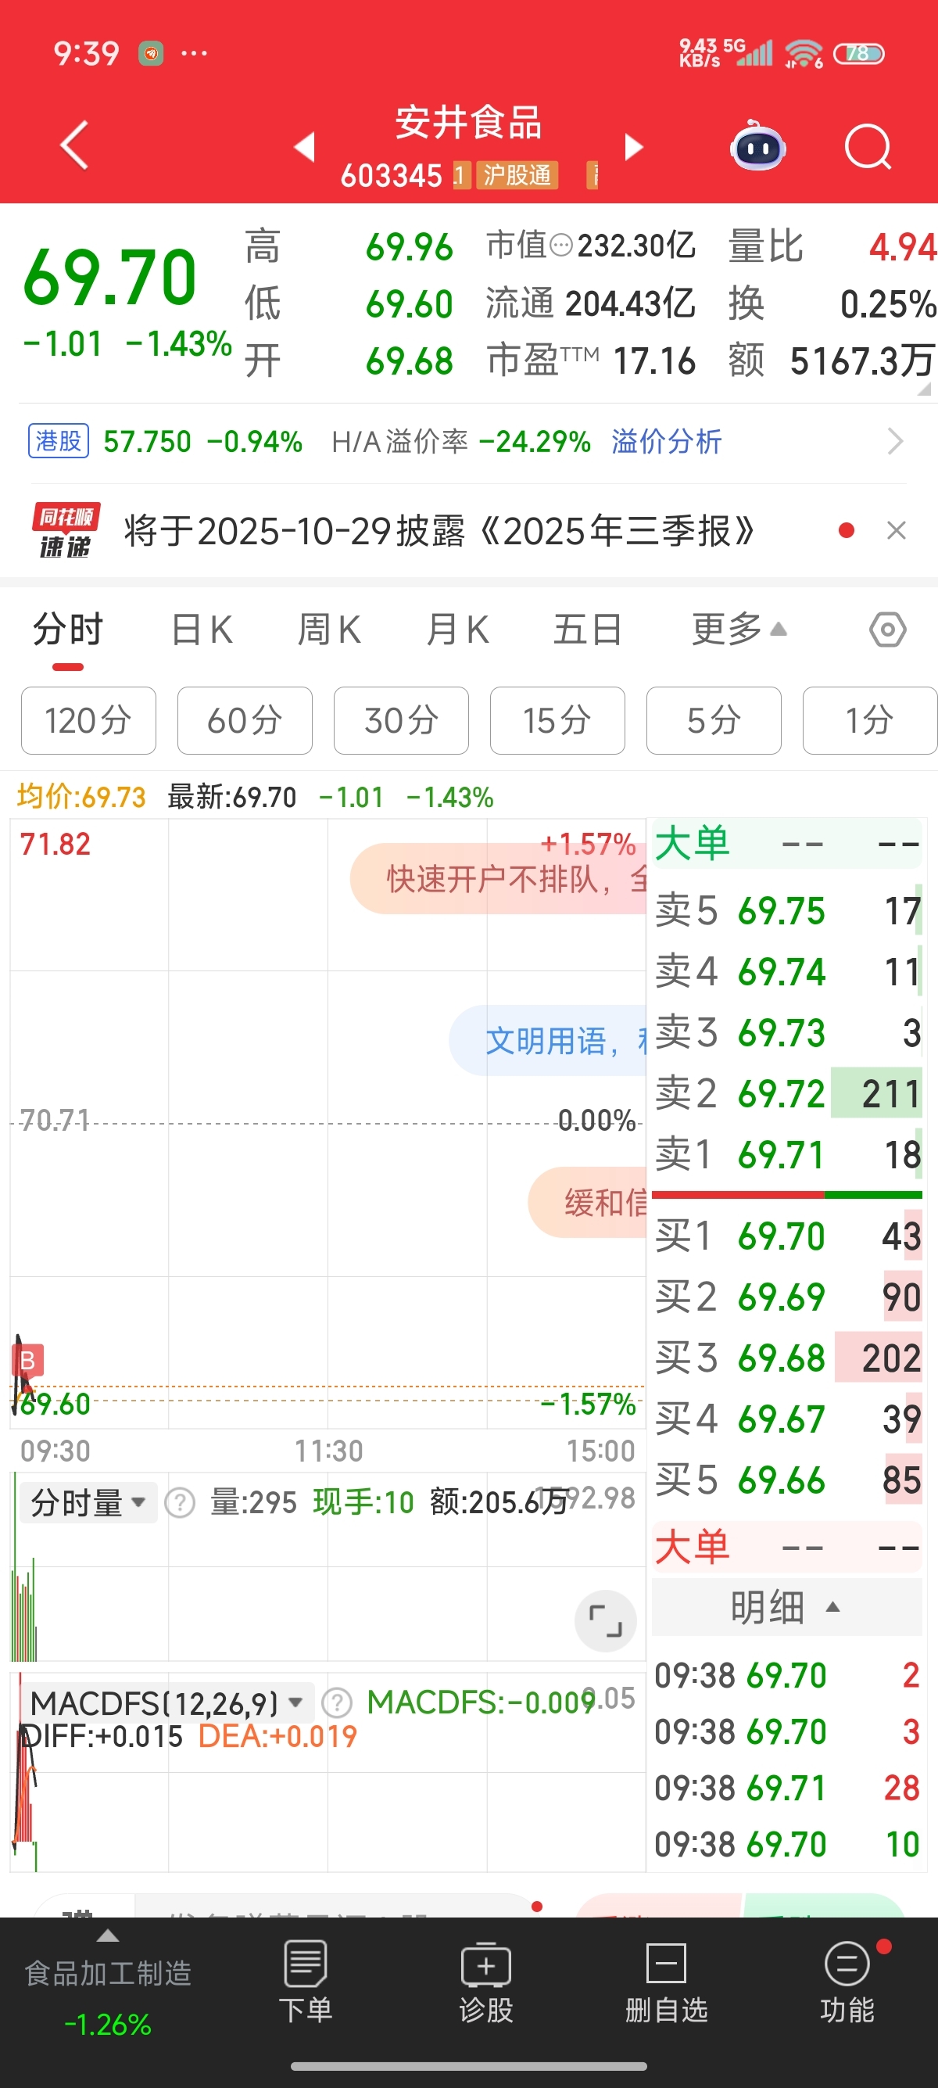938x2088 pixels.
Task: Tap the green 大单 row above 卖5
Action: [x=787, y=844]
